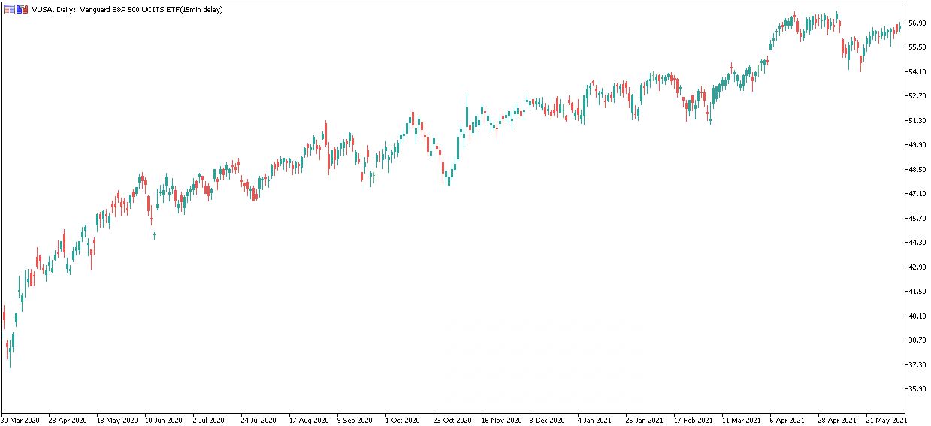Click the 41.50 price level label
931x426 pixels.
[x=917, y=292]
